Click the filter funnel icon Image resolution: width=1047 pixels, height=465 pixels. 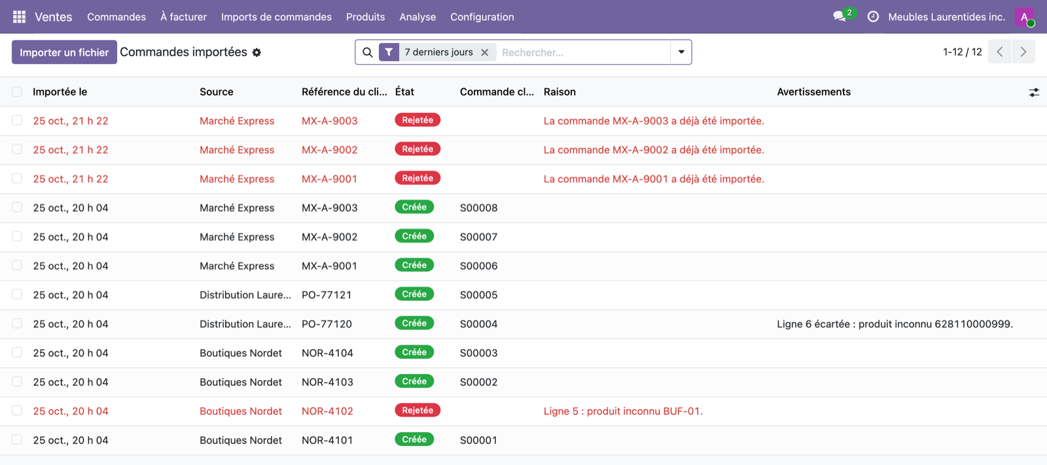(x=389, y=52)
